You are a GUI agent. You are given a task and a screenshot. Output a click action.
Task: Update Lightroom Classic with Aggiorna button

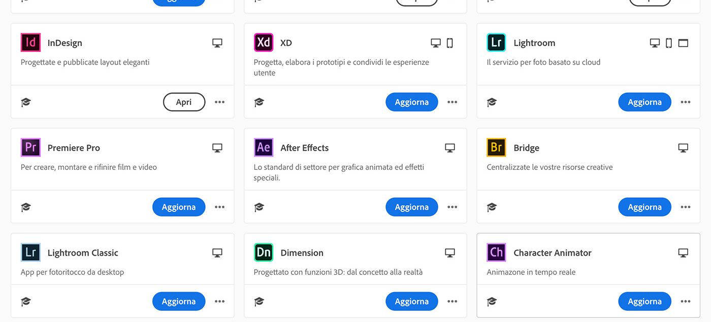point(179,301)
